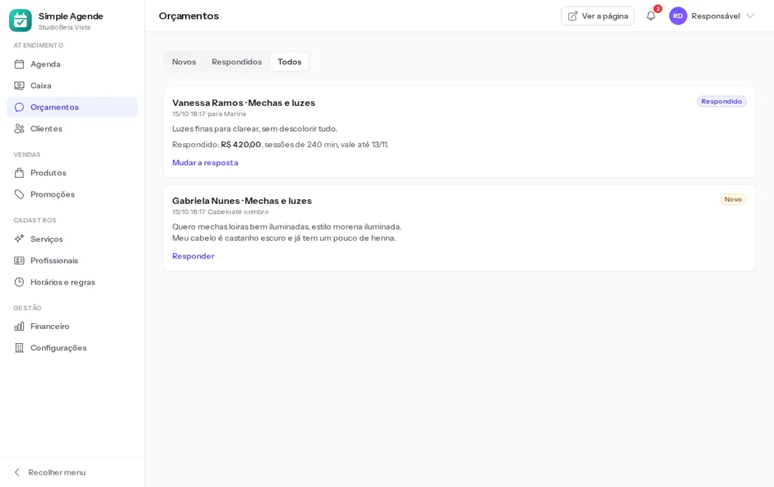This screenshot has width=774, height=487.
Task: Click the Promoções tag icon
Action: click(19, 194)
